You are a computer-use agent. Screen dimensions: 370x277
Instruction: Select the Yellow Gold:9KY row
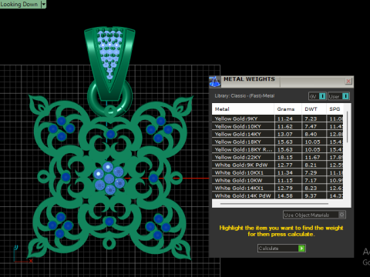pyautogui.click(x=277, y=118)
